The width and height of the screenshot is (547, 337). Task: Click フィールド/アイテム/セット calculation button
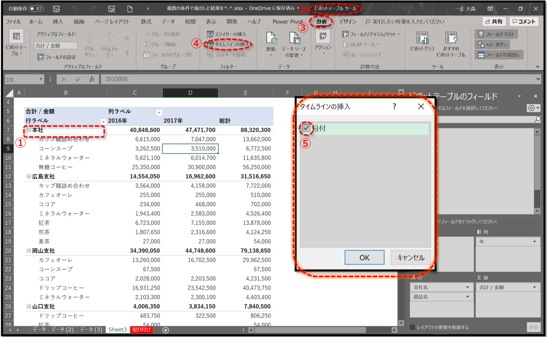click(x=371, y=34)
